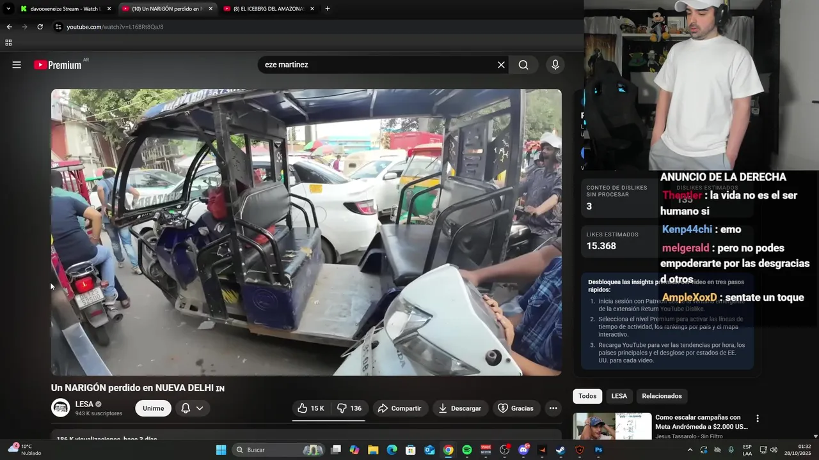
Task: Click the taskbar Buscar search box
Action: 278,450
